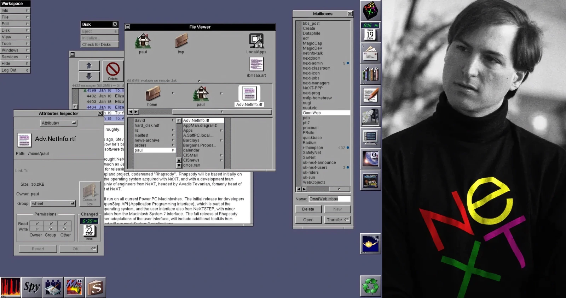Image resolution: width=566 pixels, height=298 pixels.
Task: Open the Attributes popup selector
Action: [59, 123]
